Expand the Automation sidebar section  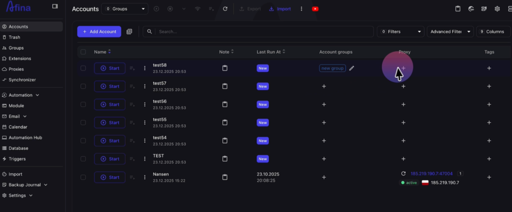(x=37, y=95)
